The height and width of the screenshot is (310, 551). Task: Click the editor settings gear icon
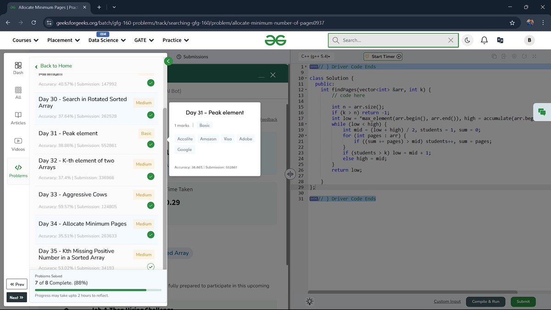pos(514,56)
